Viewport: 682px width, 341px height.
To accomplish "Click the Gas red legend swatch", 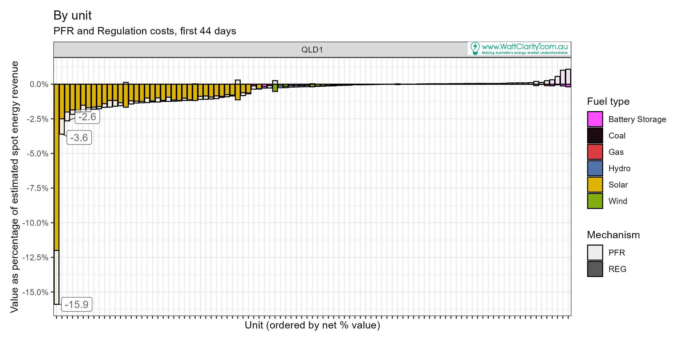I will [x=595, y=152].
